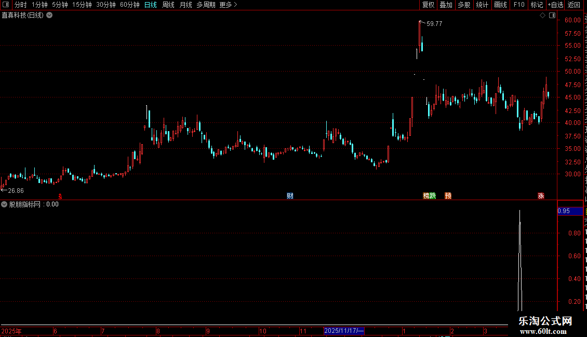Viewport: 587px width, 337px height.
Task: Click the 直真科技(日线) stock title
Action: 22,16
